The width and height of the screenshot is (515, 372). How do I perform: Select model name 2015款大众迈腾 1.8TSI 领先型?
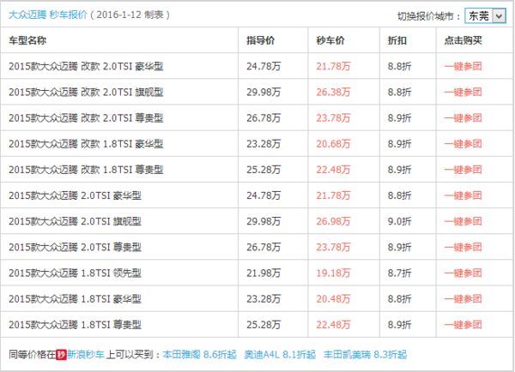point(76,273)
